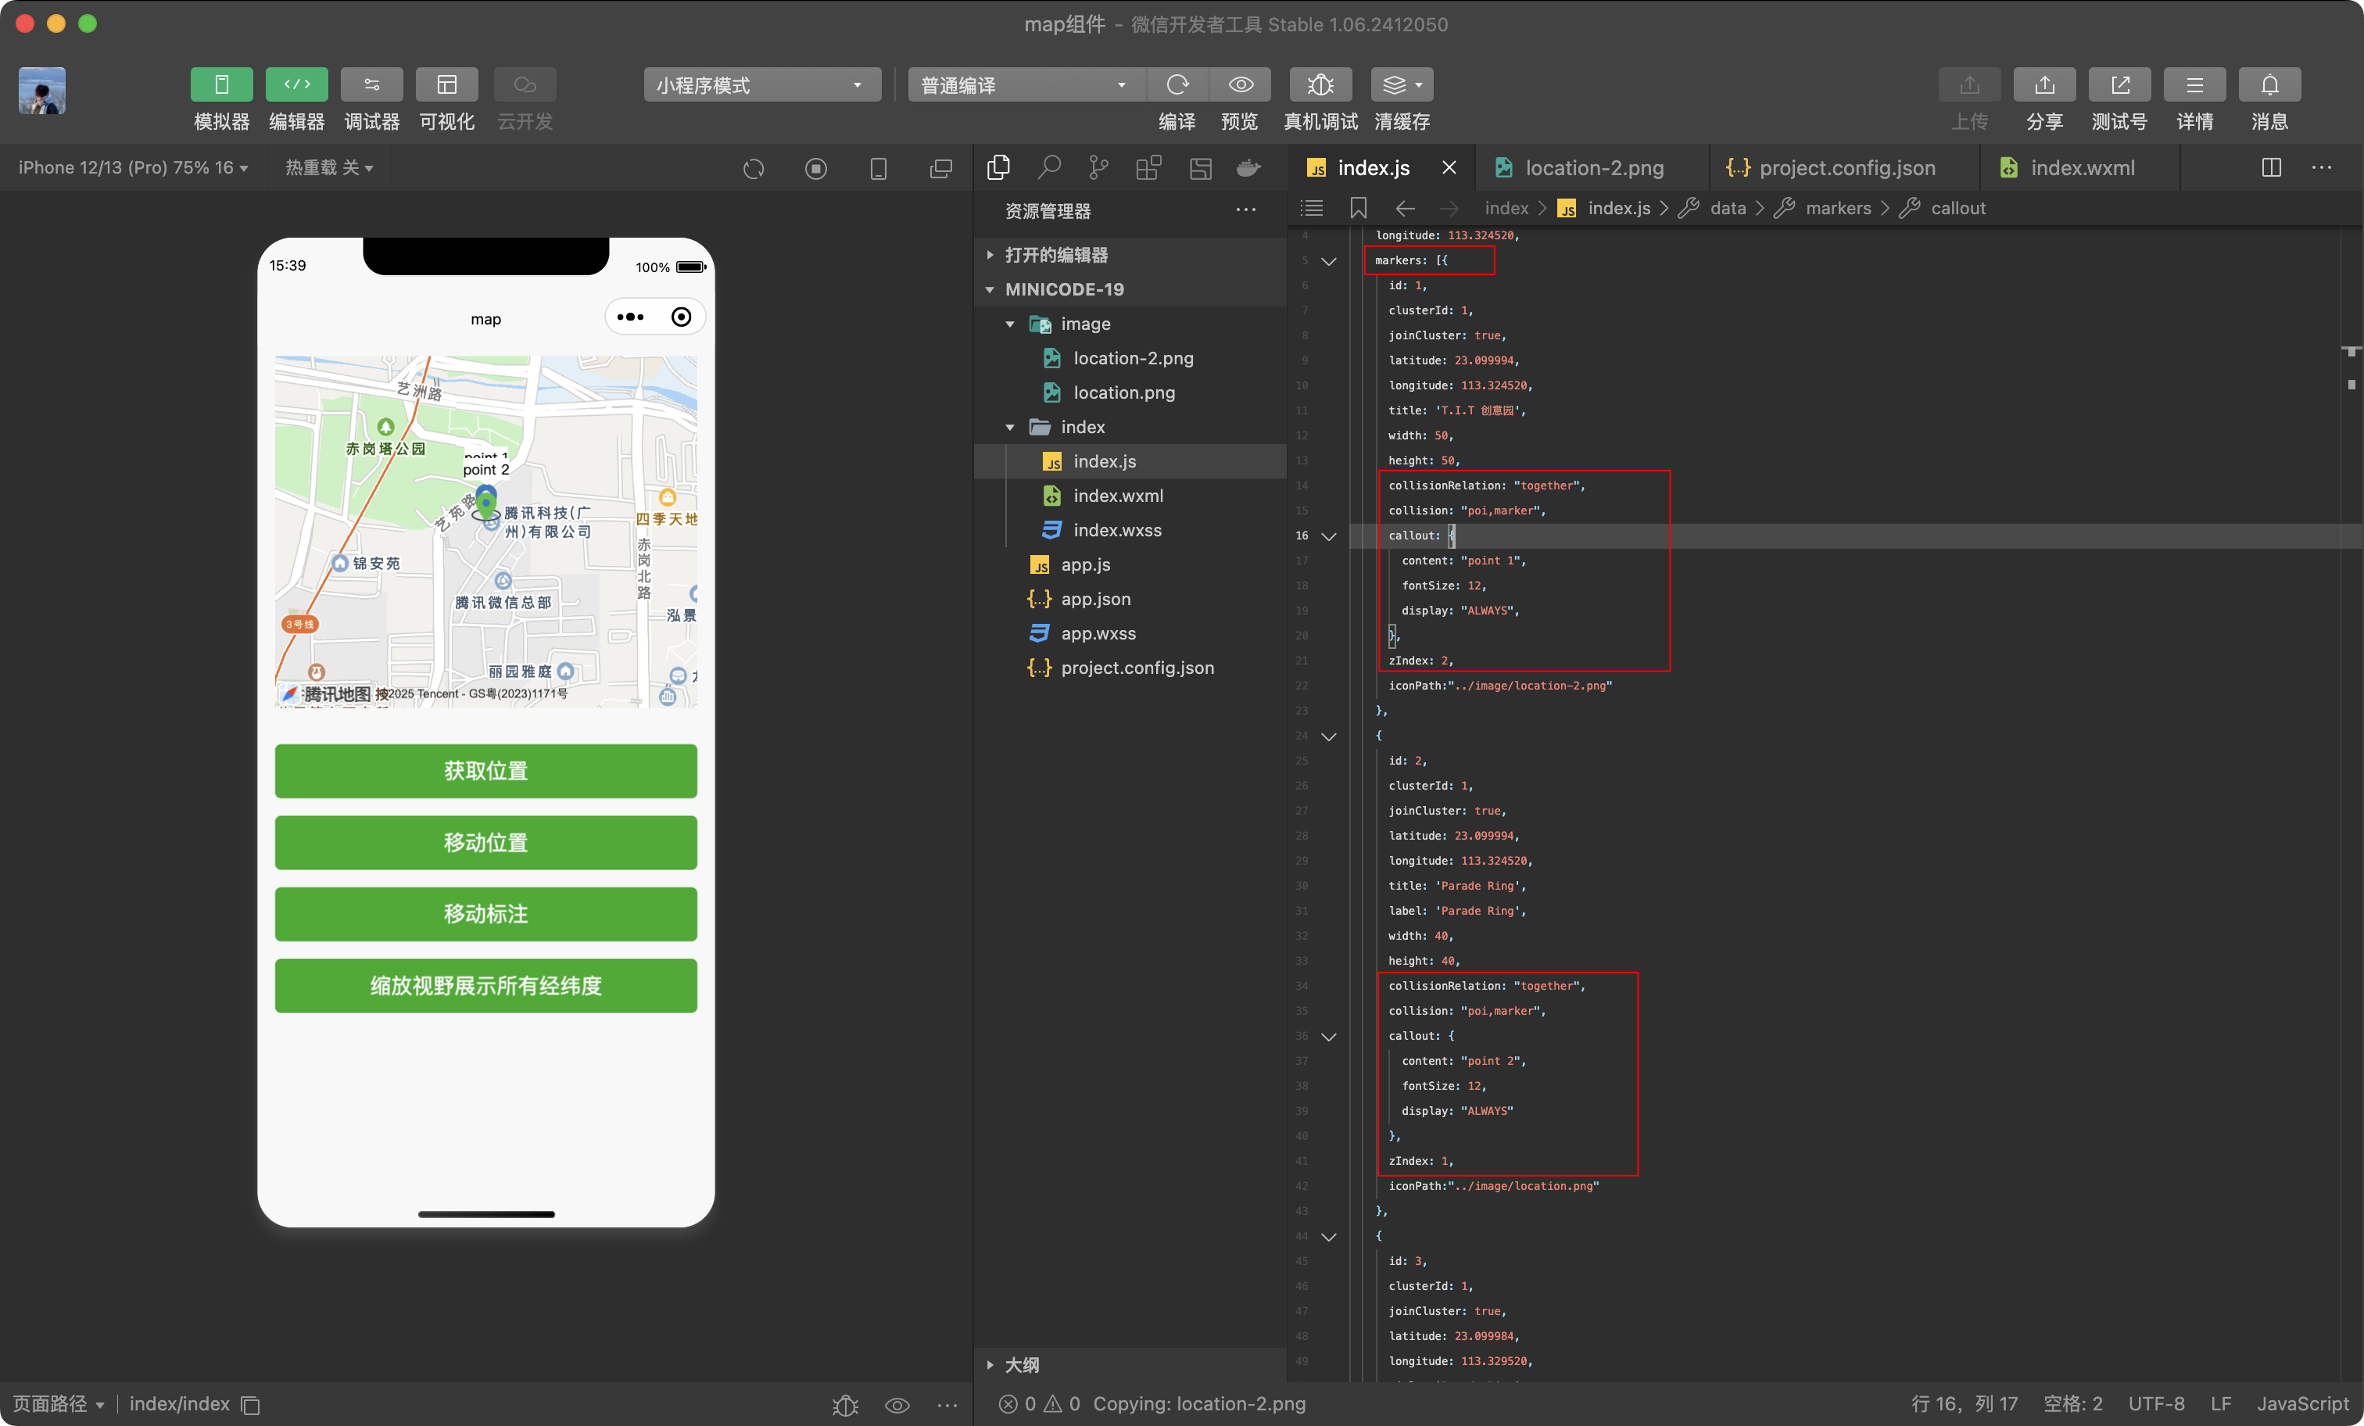Switch to the project.config.json tab
The width and height of the screenshot is (2364, 1426).
(x=1846, y=168)
